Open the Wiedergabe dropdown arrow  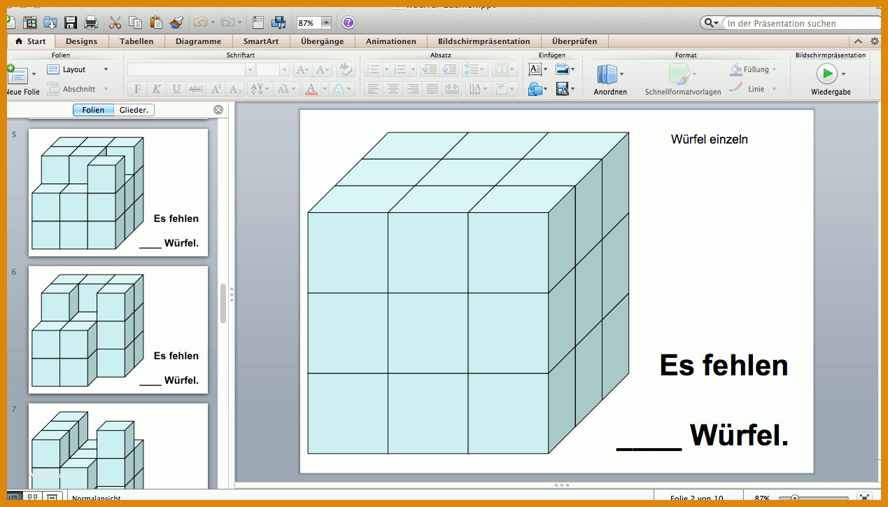(x=843, y=74)
